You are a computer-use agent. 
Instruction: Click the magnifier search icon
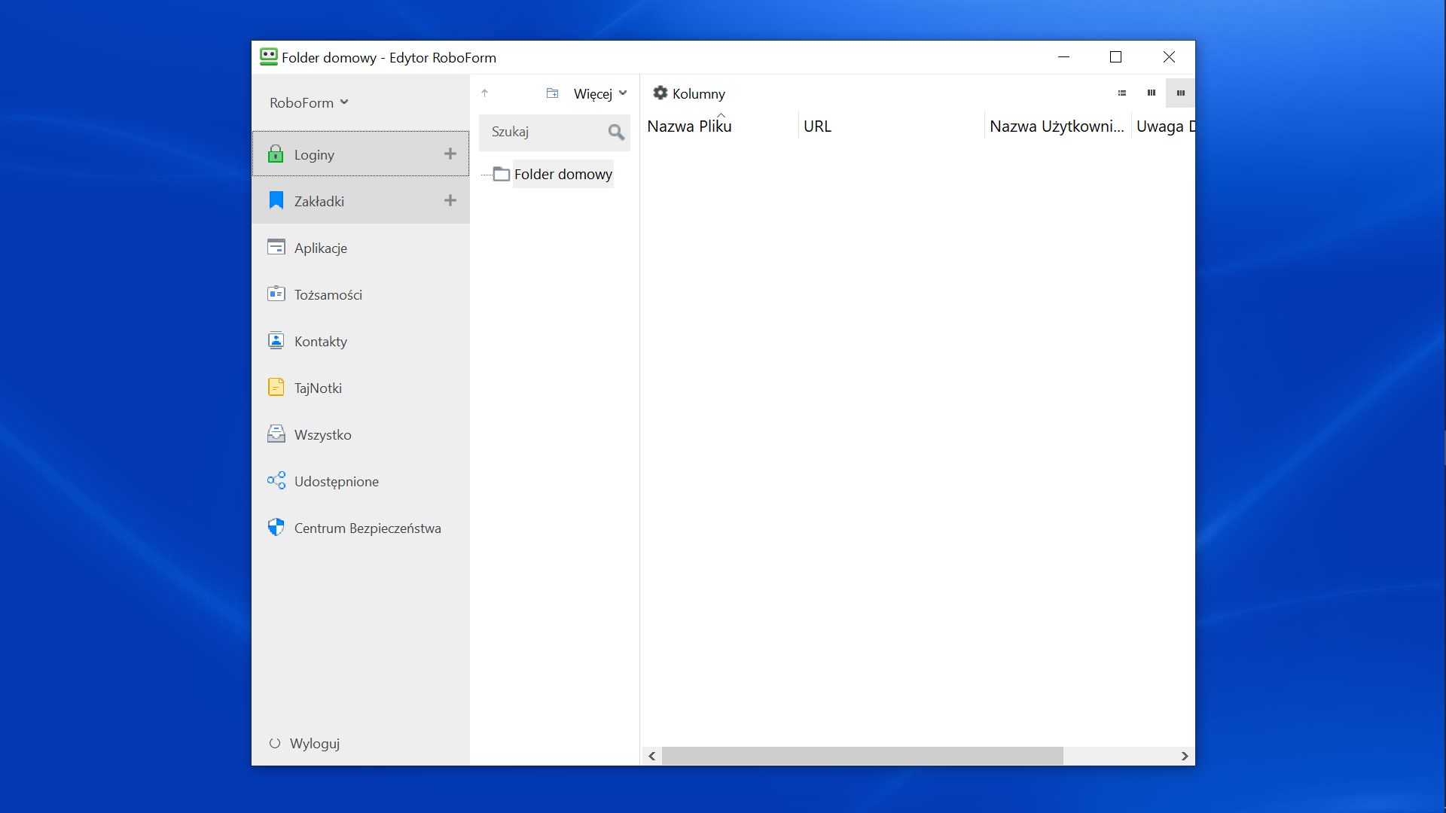(x=616, y=132)
